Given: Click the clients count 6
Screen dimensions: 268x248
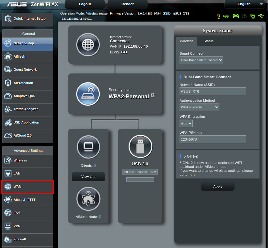Looking at the screenshot, I should pos(95,165).
